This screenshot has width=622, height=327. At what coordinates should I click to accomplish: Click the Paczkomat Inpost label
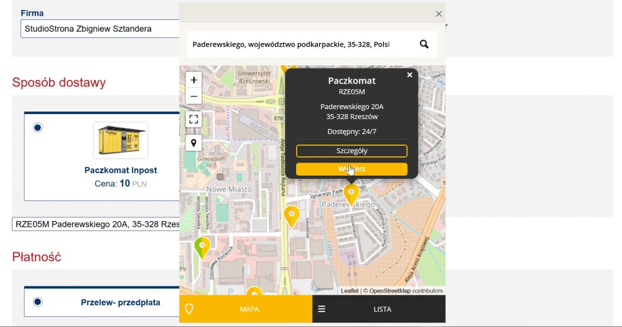pyautogui.click(x=121, y=170)
